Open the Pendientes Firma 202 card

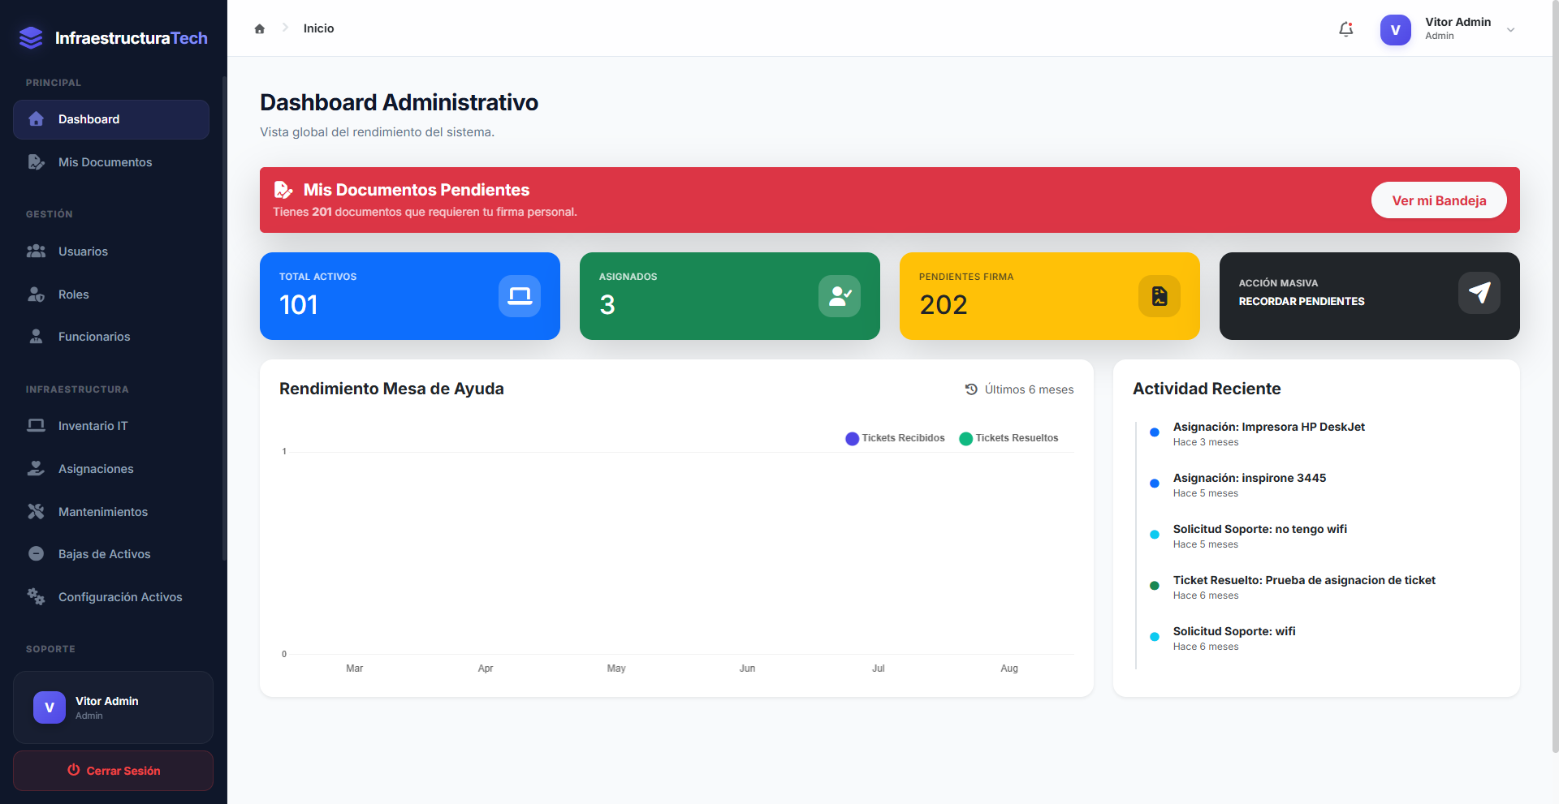click(1050, 296)
